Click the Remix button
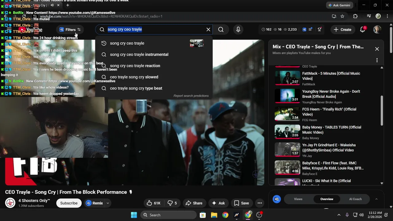 click(94, 203)
